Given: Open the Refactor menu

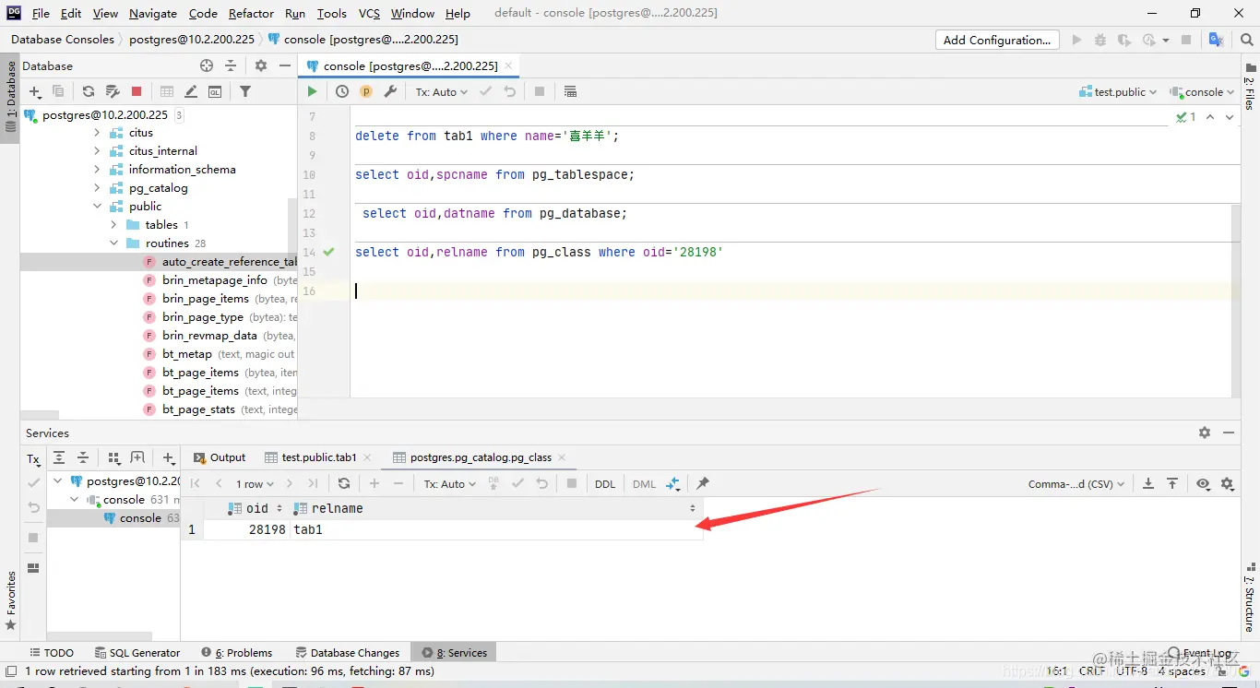Looking at the screenshot, I should [x=251, y=13].
